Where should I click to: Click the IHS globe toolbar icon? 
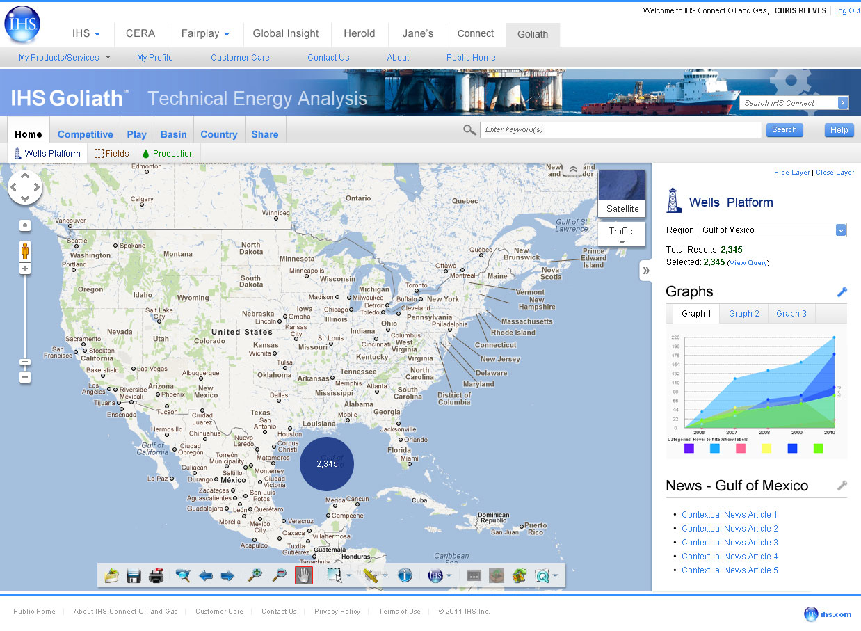(435, 575)
